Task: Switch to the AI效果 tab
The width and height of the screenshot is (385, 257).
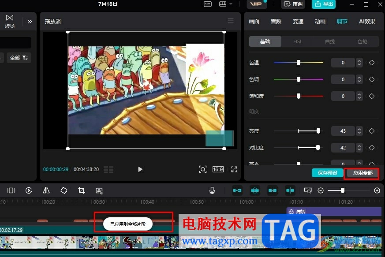Action: [x=367, y=21]
